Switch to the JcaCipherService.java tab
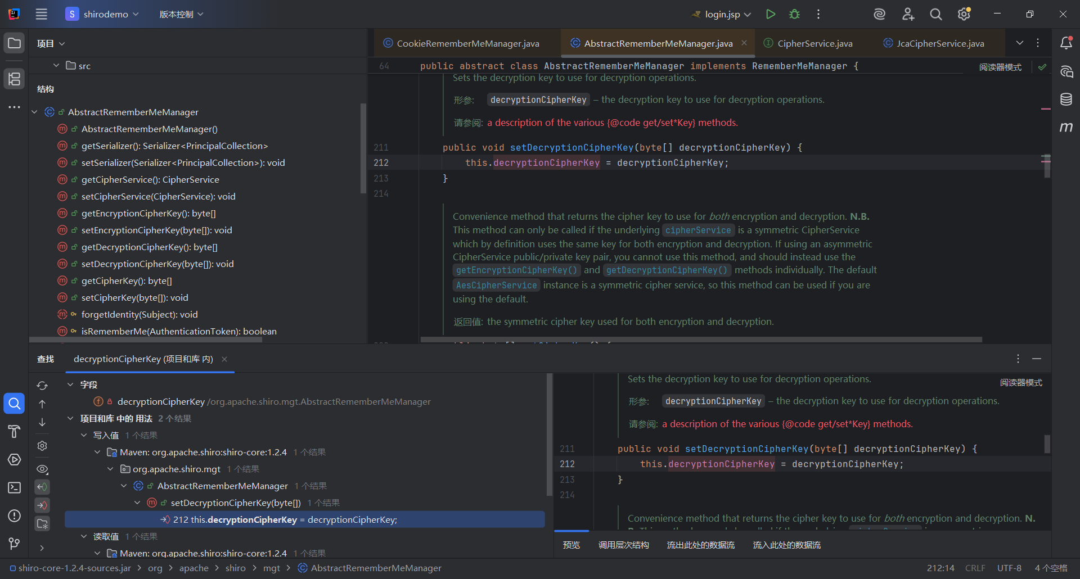The image size is (1080, 579). (x=940, y=43)
